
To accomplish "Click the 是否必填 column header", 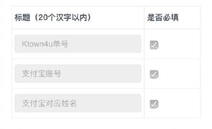I will (x=163, y=18).
